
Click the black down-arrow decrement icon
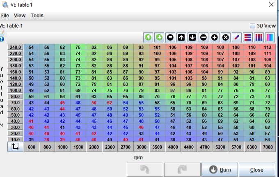pos(192,37)
